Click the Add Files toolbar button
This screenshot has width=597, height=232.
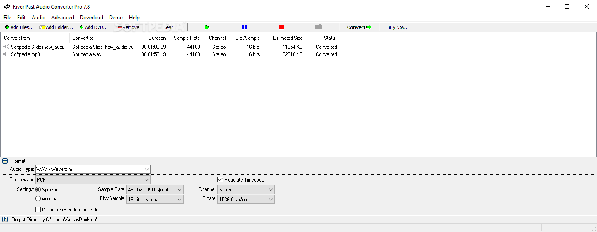click(x=19, y=27)
